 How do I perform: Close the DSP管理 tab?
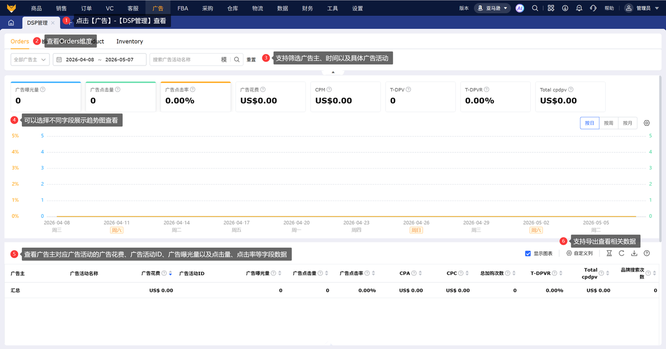point(53,23)
